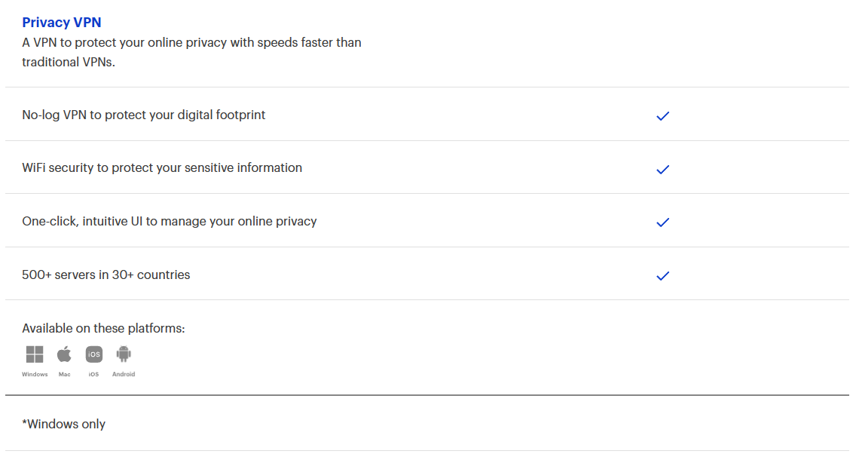Click the 'Available on these platforms' label

103,328
